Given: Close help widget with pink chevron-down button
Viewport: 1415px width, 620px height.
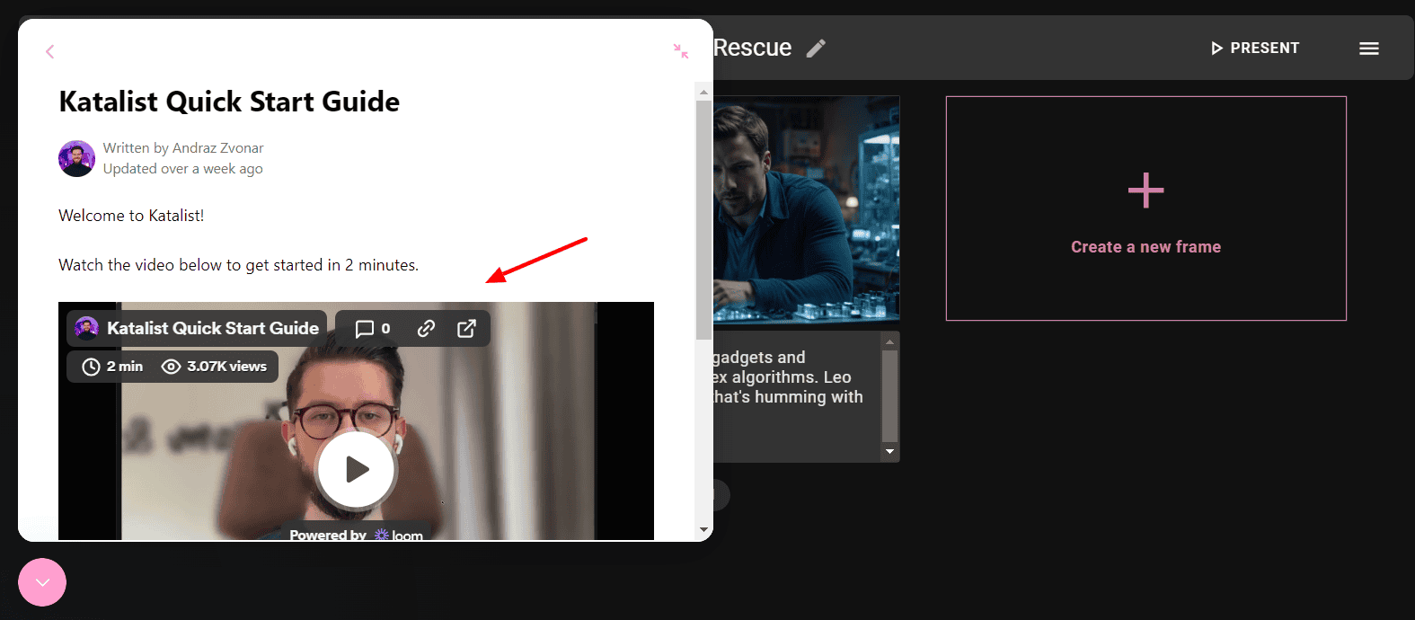Looking at the screenshot, I should point(42,582).
